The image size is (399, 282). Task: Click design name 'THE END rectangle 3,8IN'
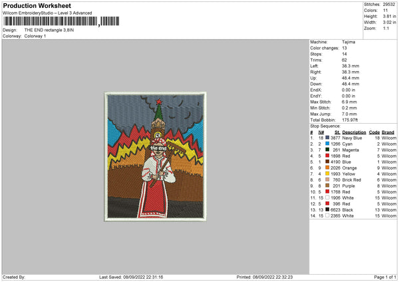pyautogui.click(x=49, y=30)
